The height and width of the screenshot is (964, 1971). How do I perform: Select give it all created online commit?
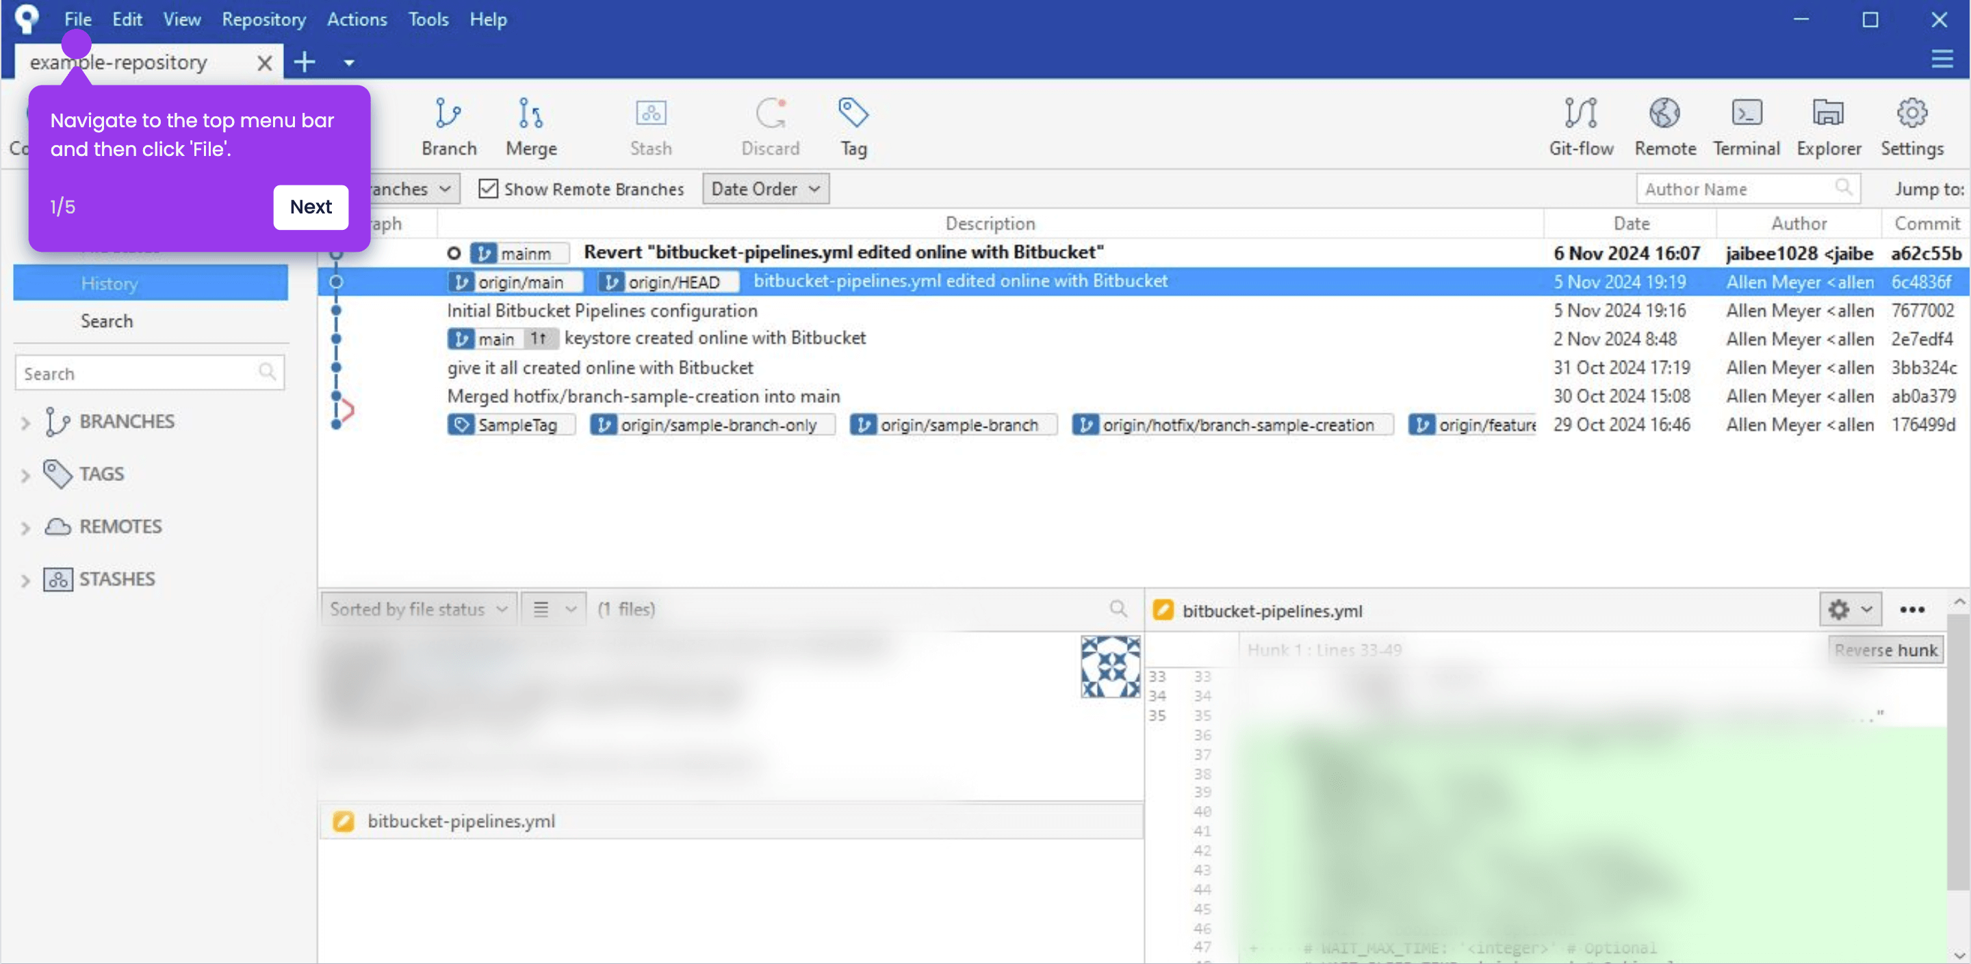1143,368
